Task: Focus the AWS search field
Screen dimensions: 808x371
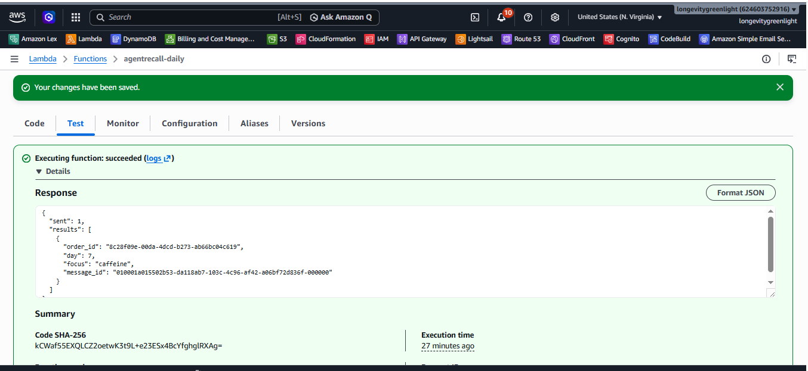Action: [x=191, y=17]
